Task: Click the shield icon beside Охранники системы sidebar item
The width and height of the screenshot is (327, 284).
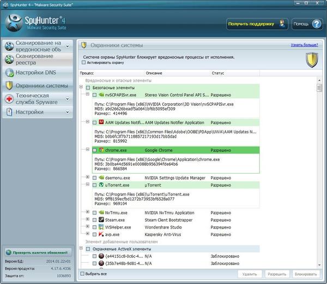Action: pos(9,85)
